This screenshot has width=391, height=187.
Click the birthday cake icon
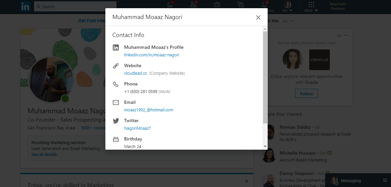click(x=116, y=139)
